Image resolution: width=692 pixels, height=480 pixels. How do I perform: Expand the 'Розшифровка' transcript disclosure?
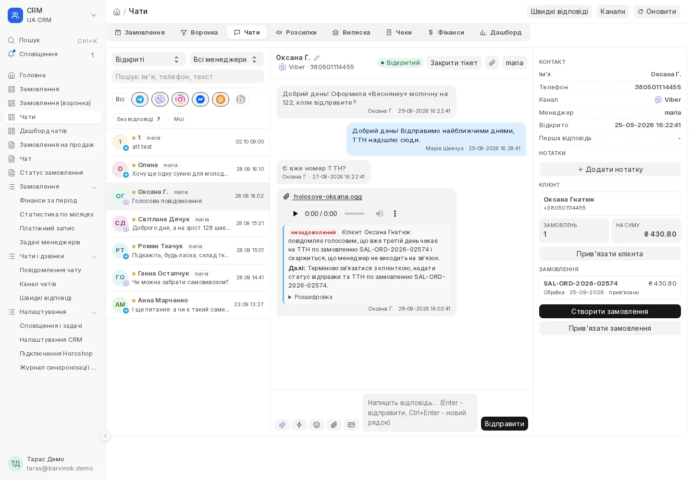[x=310, y=297]
